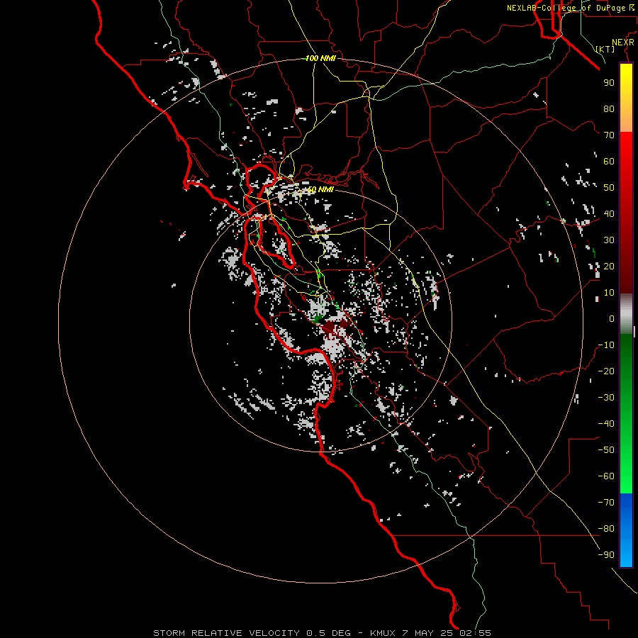Click the -70 scale value on legend
638x638 pixels.
[x=606, y=503]
